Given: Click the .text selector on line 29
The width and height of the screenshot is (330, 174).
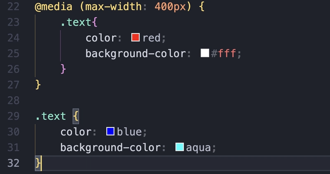Looking at the screenshot, I should (x=51, y=116).
